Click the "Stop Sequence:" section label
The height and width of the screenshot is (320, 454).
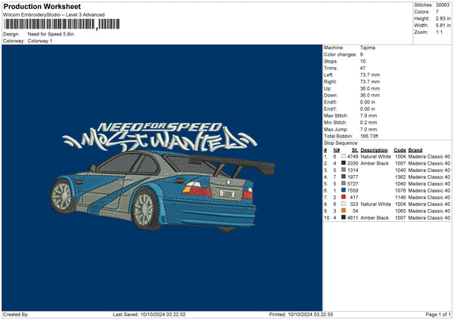coord(340,143)
